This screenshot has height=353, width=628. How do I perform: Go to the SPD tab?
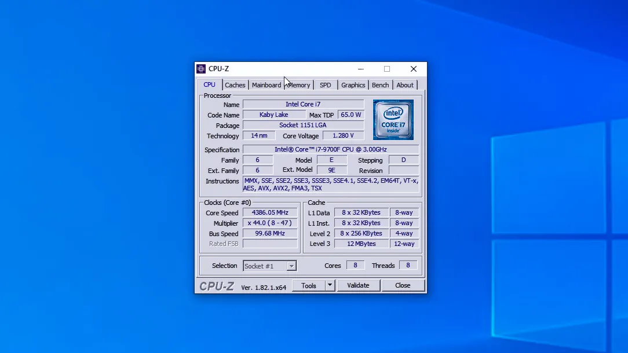point(325,85)
